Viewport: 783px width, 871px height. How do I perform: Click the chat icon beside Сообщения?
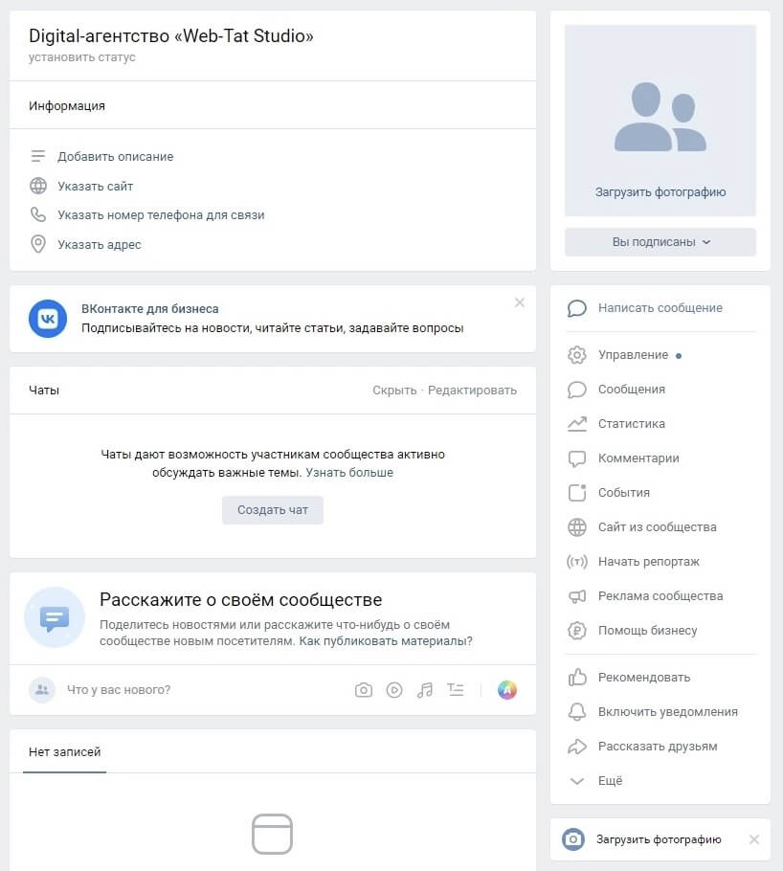click(577, 390)
